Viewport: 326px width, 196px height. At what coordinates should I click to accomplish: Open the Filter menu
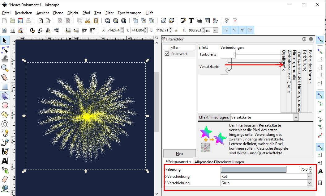pyautogui.click(x=109, y=13)
